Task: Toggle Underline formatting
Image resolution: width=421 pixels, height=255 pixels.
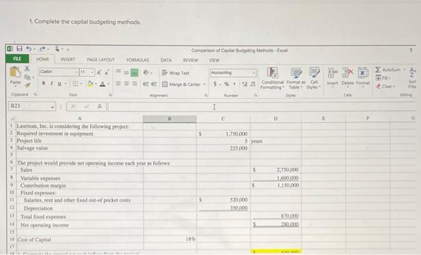Action: point(59,84)
